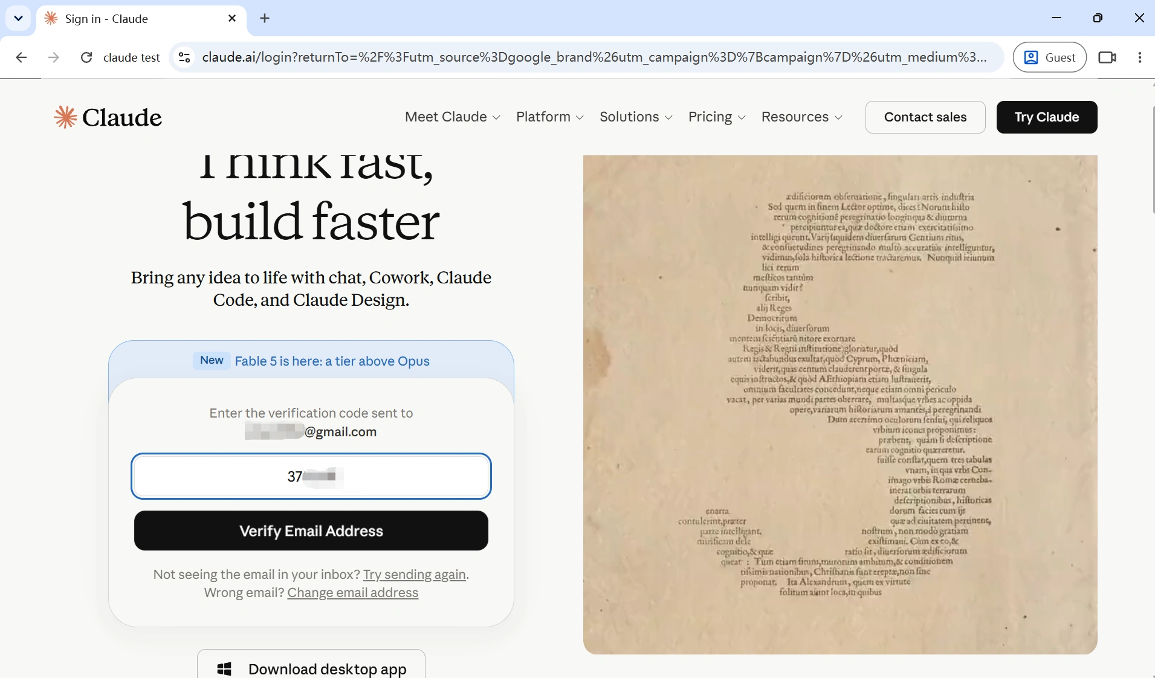
Task: Open the Guest profile button
Action: point(1050,57)
